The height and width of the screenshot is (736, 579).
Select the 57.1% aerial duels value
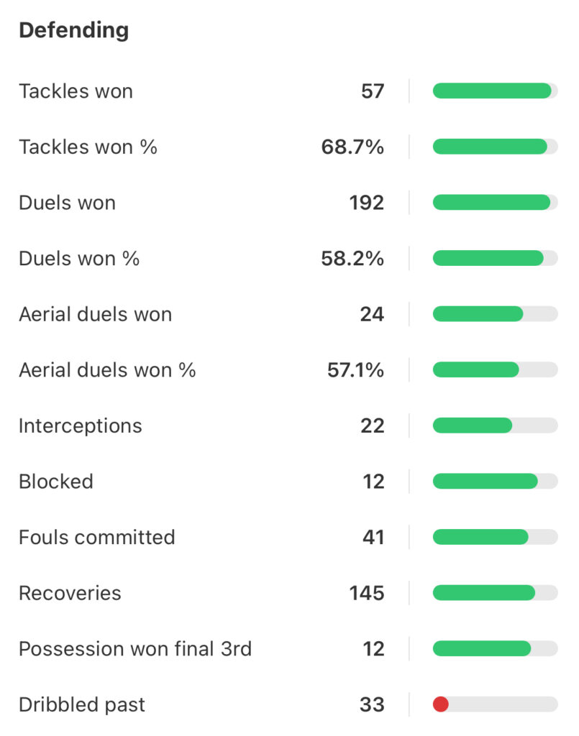click(x=355, y=370)
